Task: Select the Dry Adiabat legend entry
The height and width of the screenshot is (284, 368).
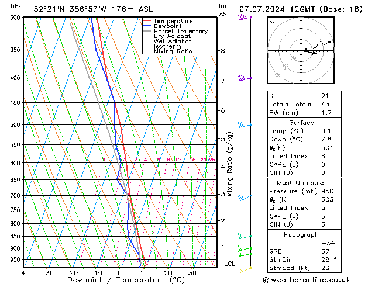Action: (x=173, y=36)
